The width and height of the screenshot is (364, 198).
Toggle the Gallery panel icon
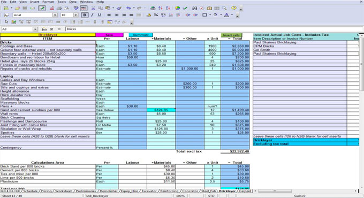[x=209, y=8]
